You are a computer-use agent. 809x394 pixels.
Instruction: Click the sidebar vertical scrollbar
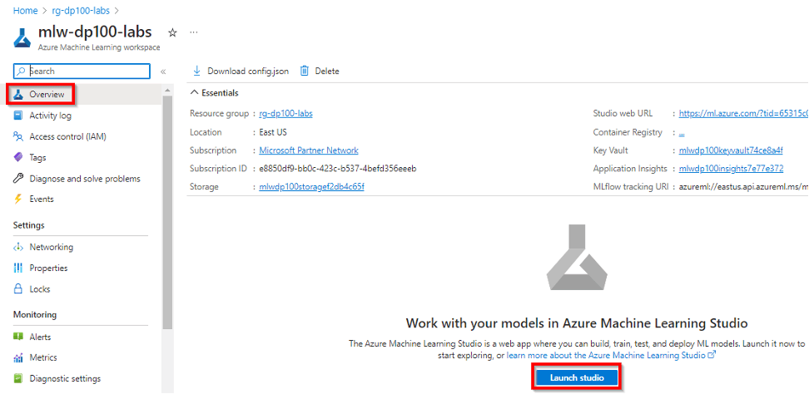point(167,208)
